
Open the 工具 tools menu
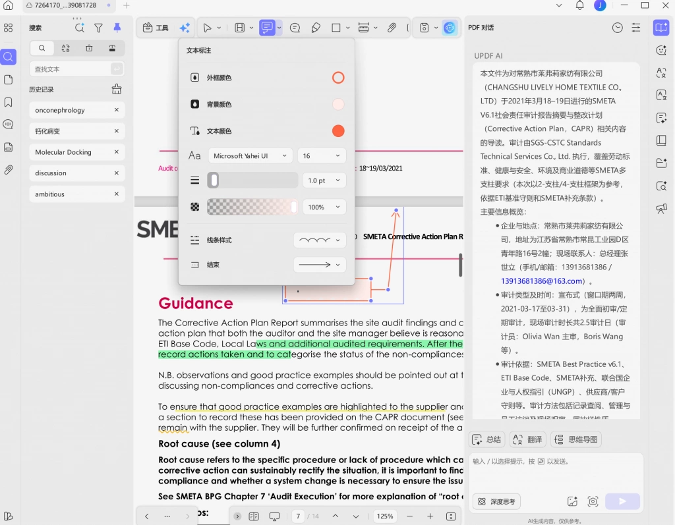coord(156,28)
